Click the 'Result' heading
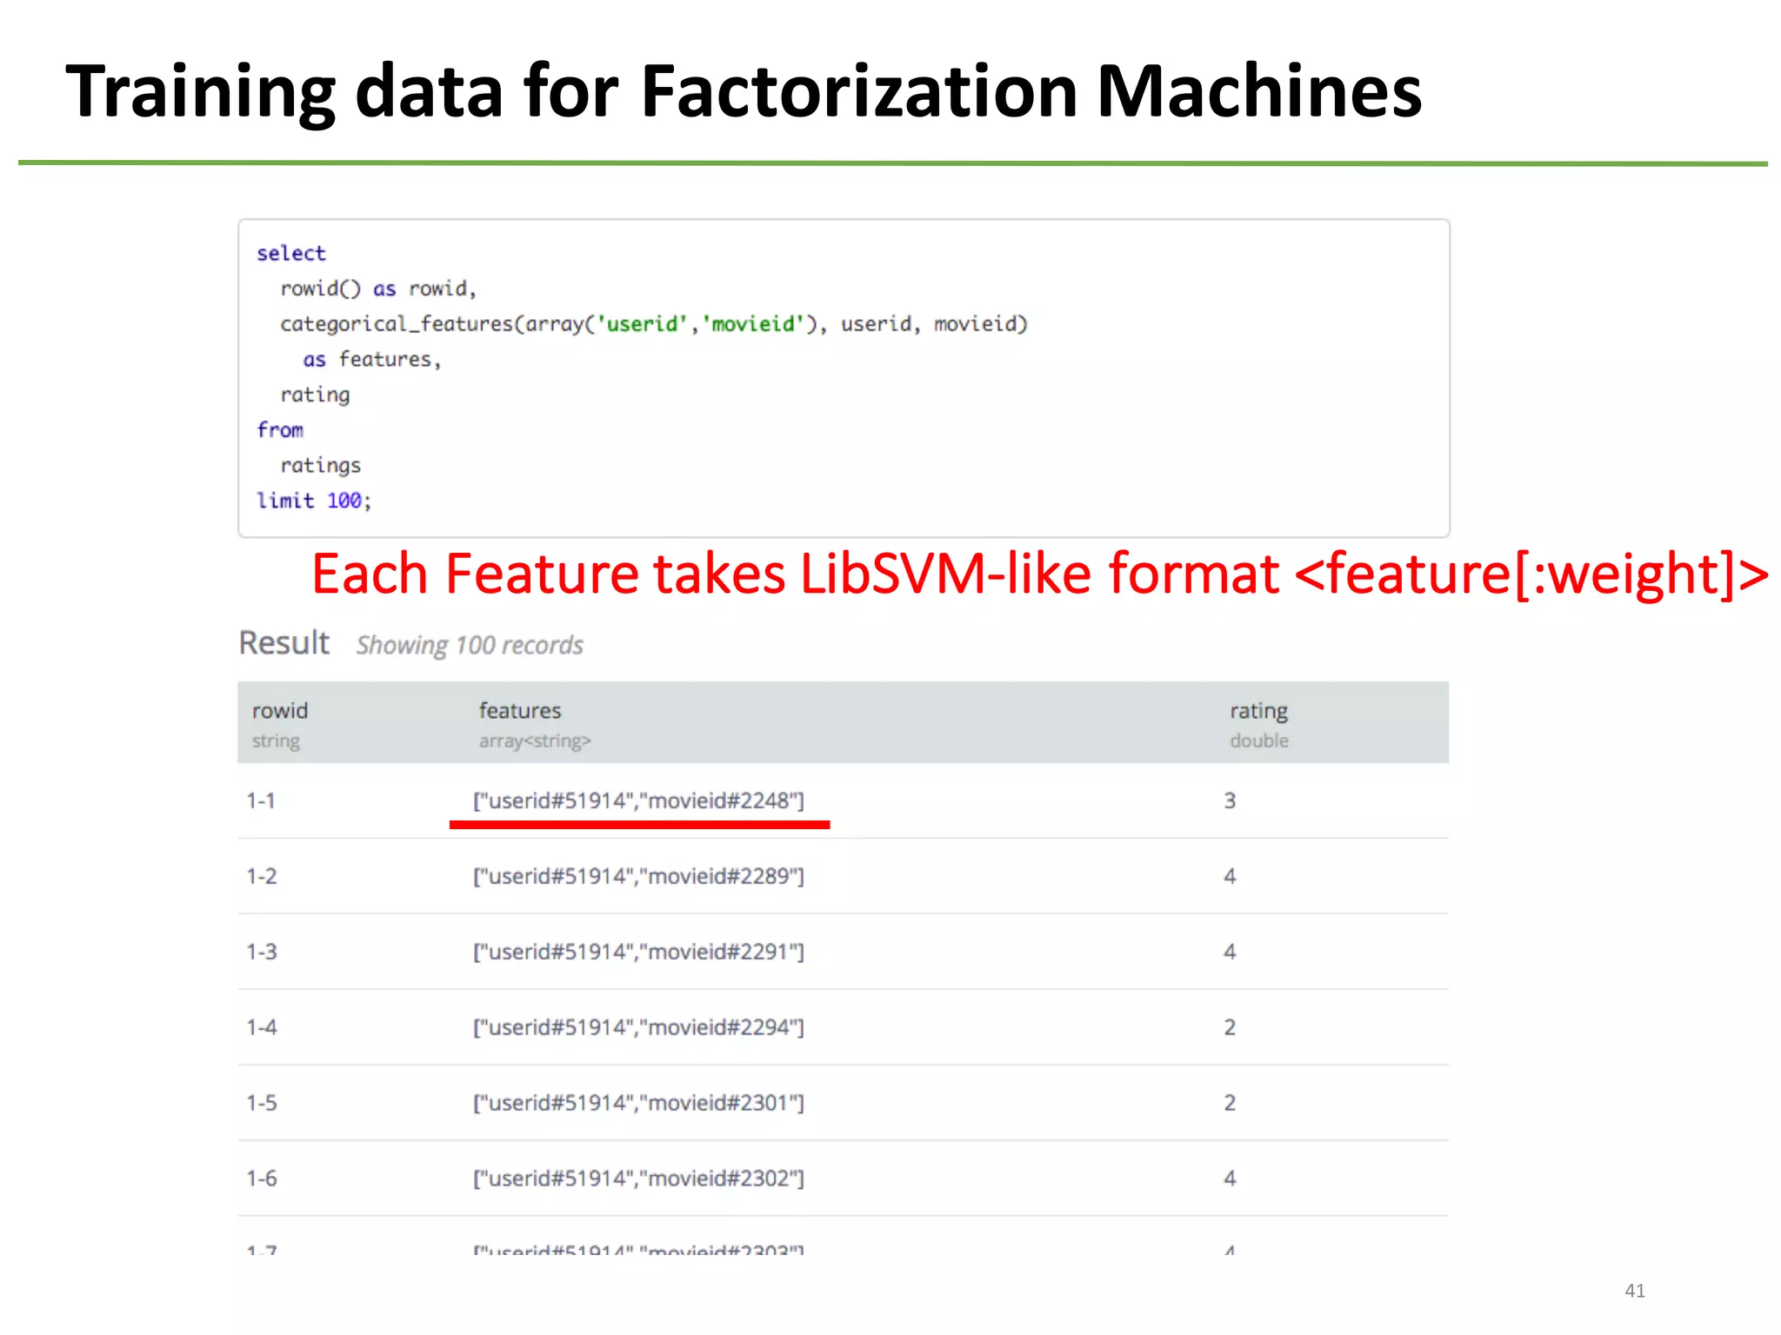 tap(284, 643)
